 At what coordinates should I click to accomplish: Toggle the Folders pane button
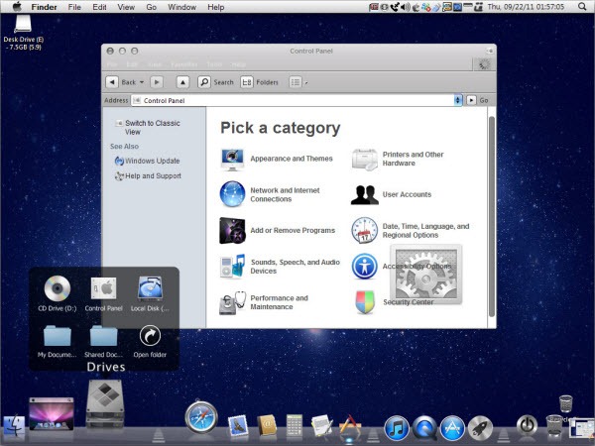[x=259, y=82]
